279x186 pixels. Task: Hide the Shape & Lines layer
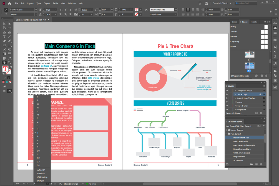[x=227, y=106]
